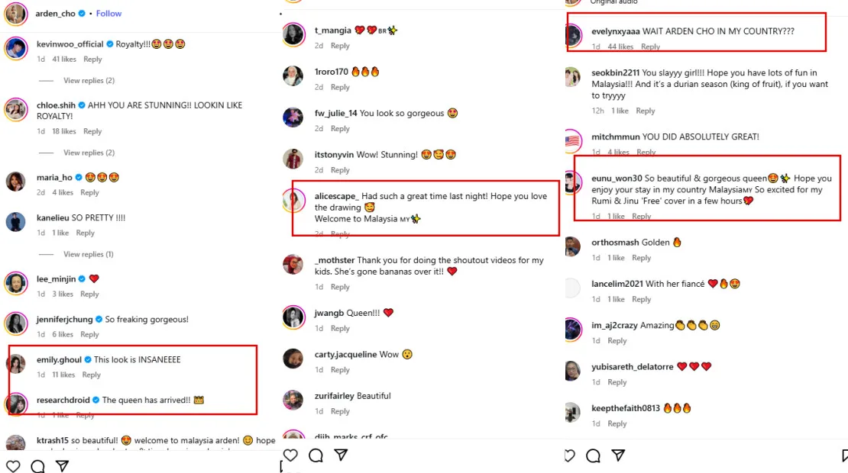
Task: Click the heart icon under the left comment column
Action: (13, 465)
